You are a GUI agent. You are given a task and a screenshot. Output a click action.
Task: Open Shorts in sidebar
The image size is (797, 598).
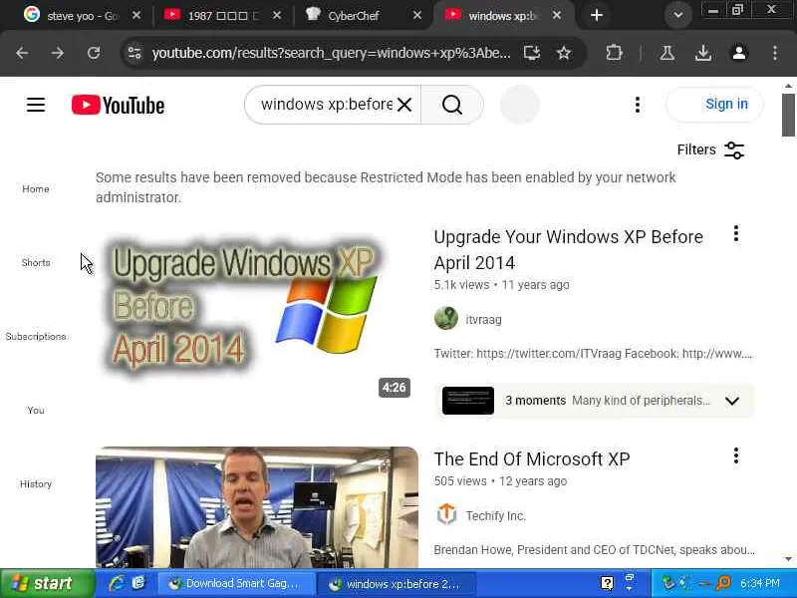pyautogui.click(x=36, y=262)
